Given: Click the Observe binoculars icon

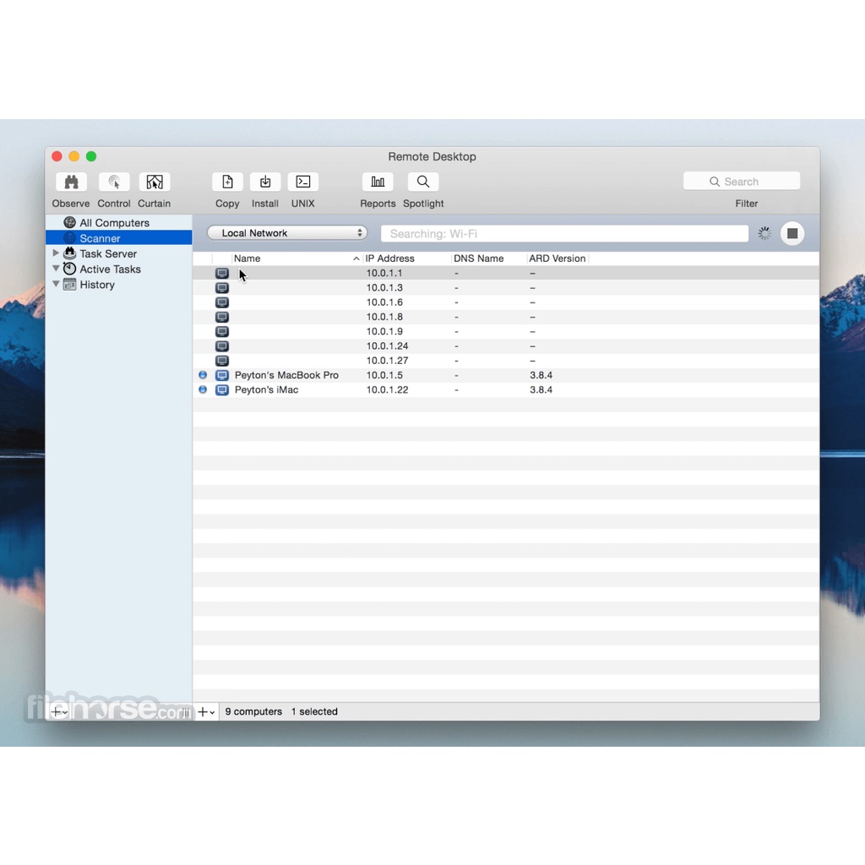Looking at the screenshot, I should (71, 182).
